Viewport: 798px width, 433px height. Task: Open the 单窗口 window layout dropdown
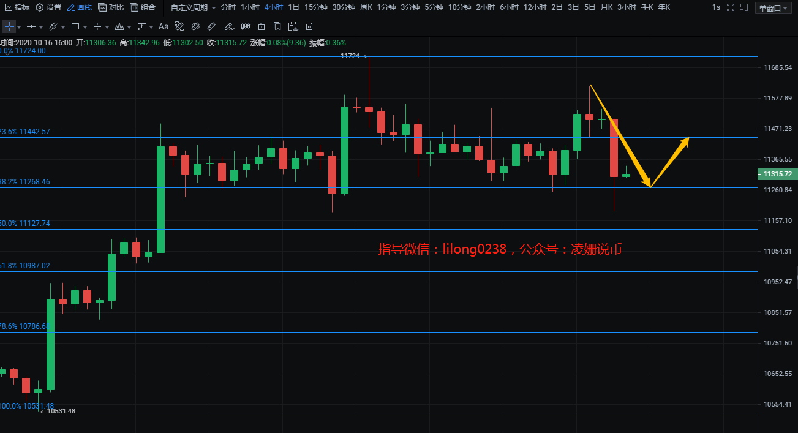click(x=772, y=8)
